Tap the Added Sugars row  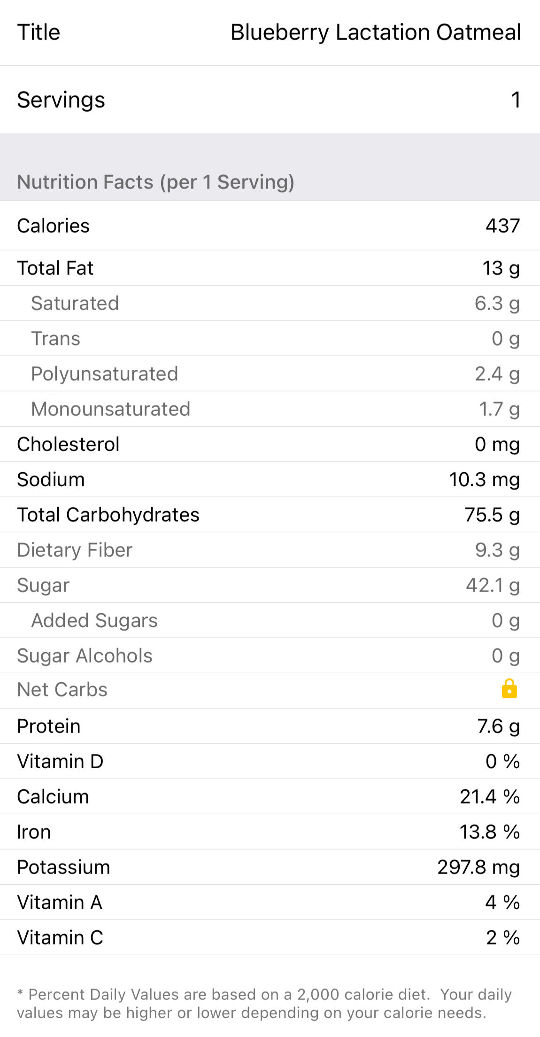tap(270, 621)
